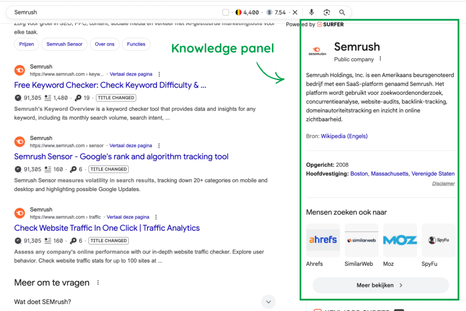Click keyword count icon beside 19
The height and width of the screenshot is (311, 466).
tap(78, 98)
